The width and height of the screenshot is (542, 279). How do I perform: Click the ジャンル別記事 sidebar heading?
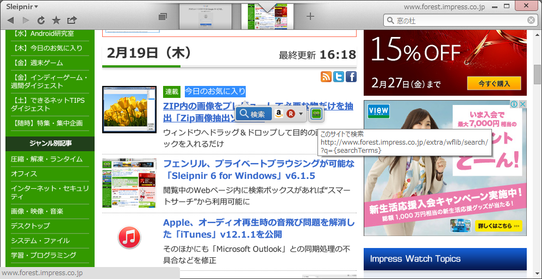[50, 144]
